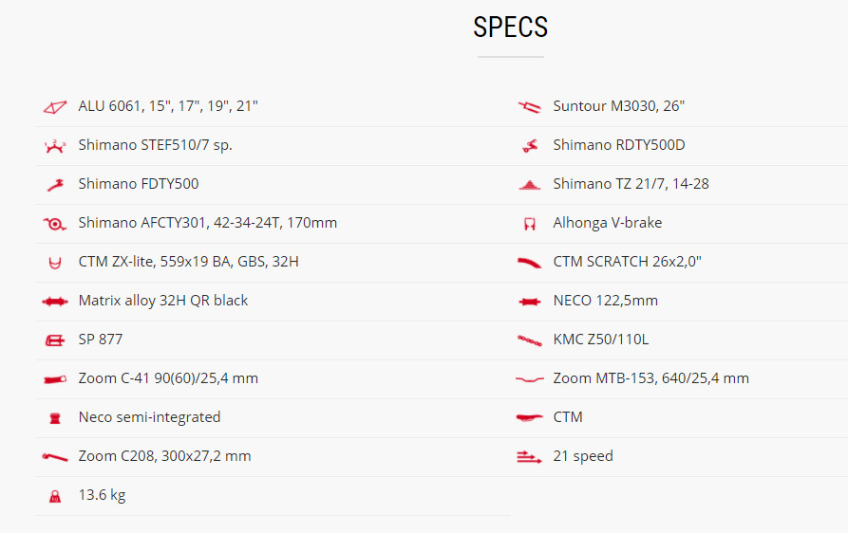This screenshot has height=533, width=848.
Task: Select the saddle icon next to CTM
Action: click(530, 417)
